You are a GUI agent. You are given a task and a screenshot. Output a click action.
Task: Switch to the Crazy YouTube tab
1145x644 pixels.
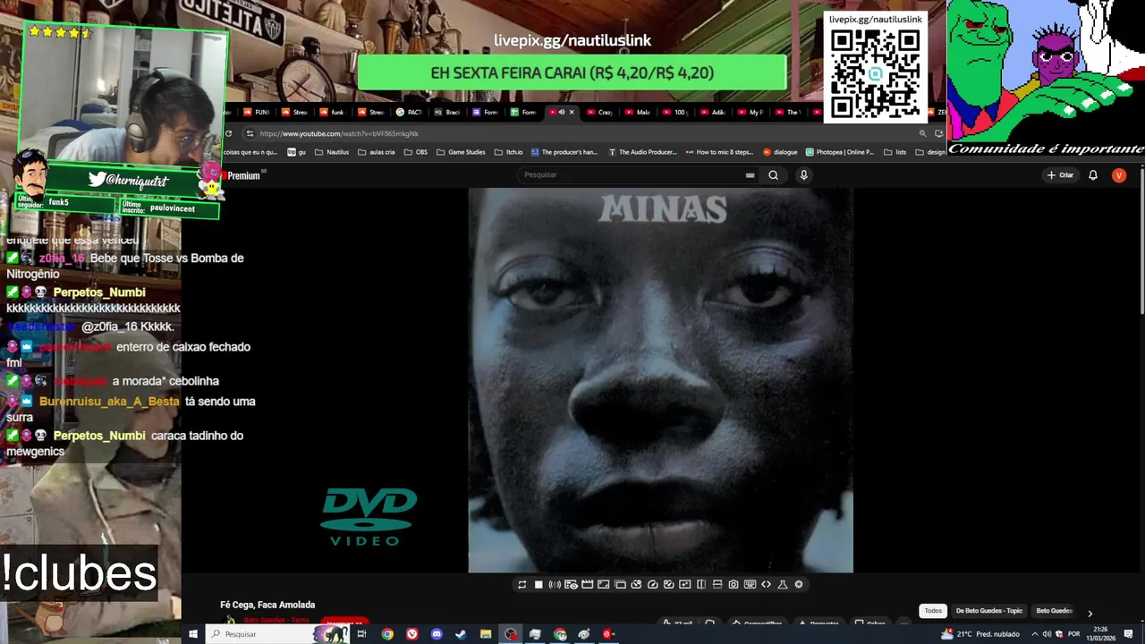click(x=600, y=112)
